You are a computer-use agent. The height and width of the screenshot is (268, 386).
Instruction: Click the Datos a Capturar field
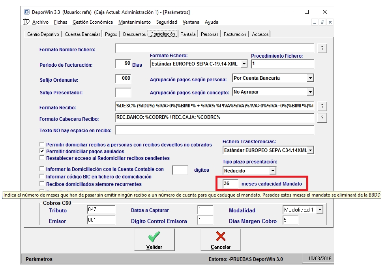[x=205, y=210]
